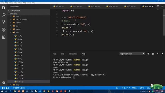The image size is (165, 93).
Task: Expand the panda_spider folder
Action: coord(29,19)
